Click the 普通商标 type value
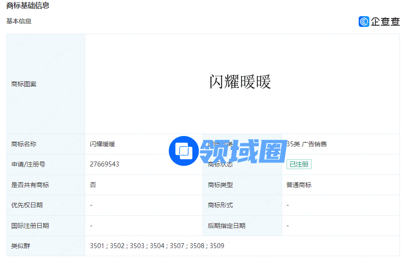 [299, 185]
